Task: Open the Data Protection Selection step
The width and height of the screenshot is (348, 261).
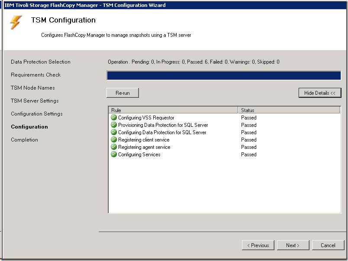Action: 41,62
